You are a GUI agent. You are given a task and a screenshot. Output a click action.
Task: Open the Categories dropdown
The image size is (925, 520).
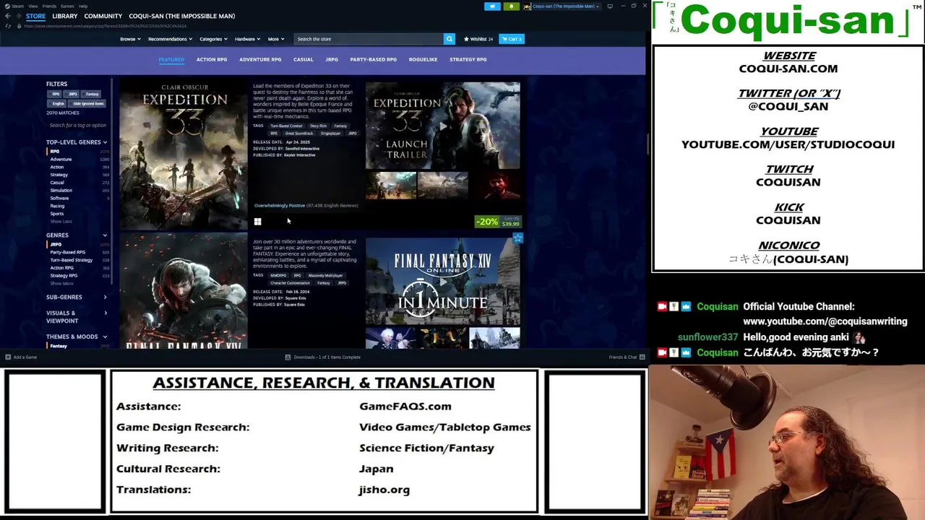[x=213, y=39]
